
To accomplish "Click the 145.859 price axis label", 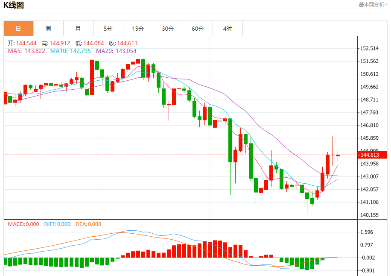I will [x=370, y=138].
